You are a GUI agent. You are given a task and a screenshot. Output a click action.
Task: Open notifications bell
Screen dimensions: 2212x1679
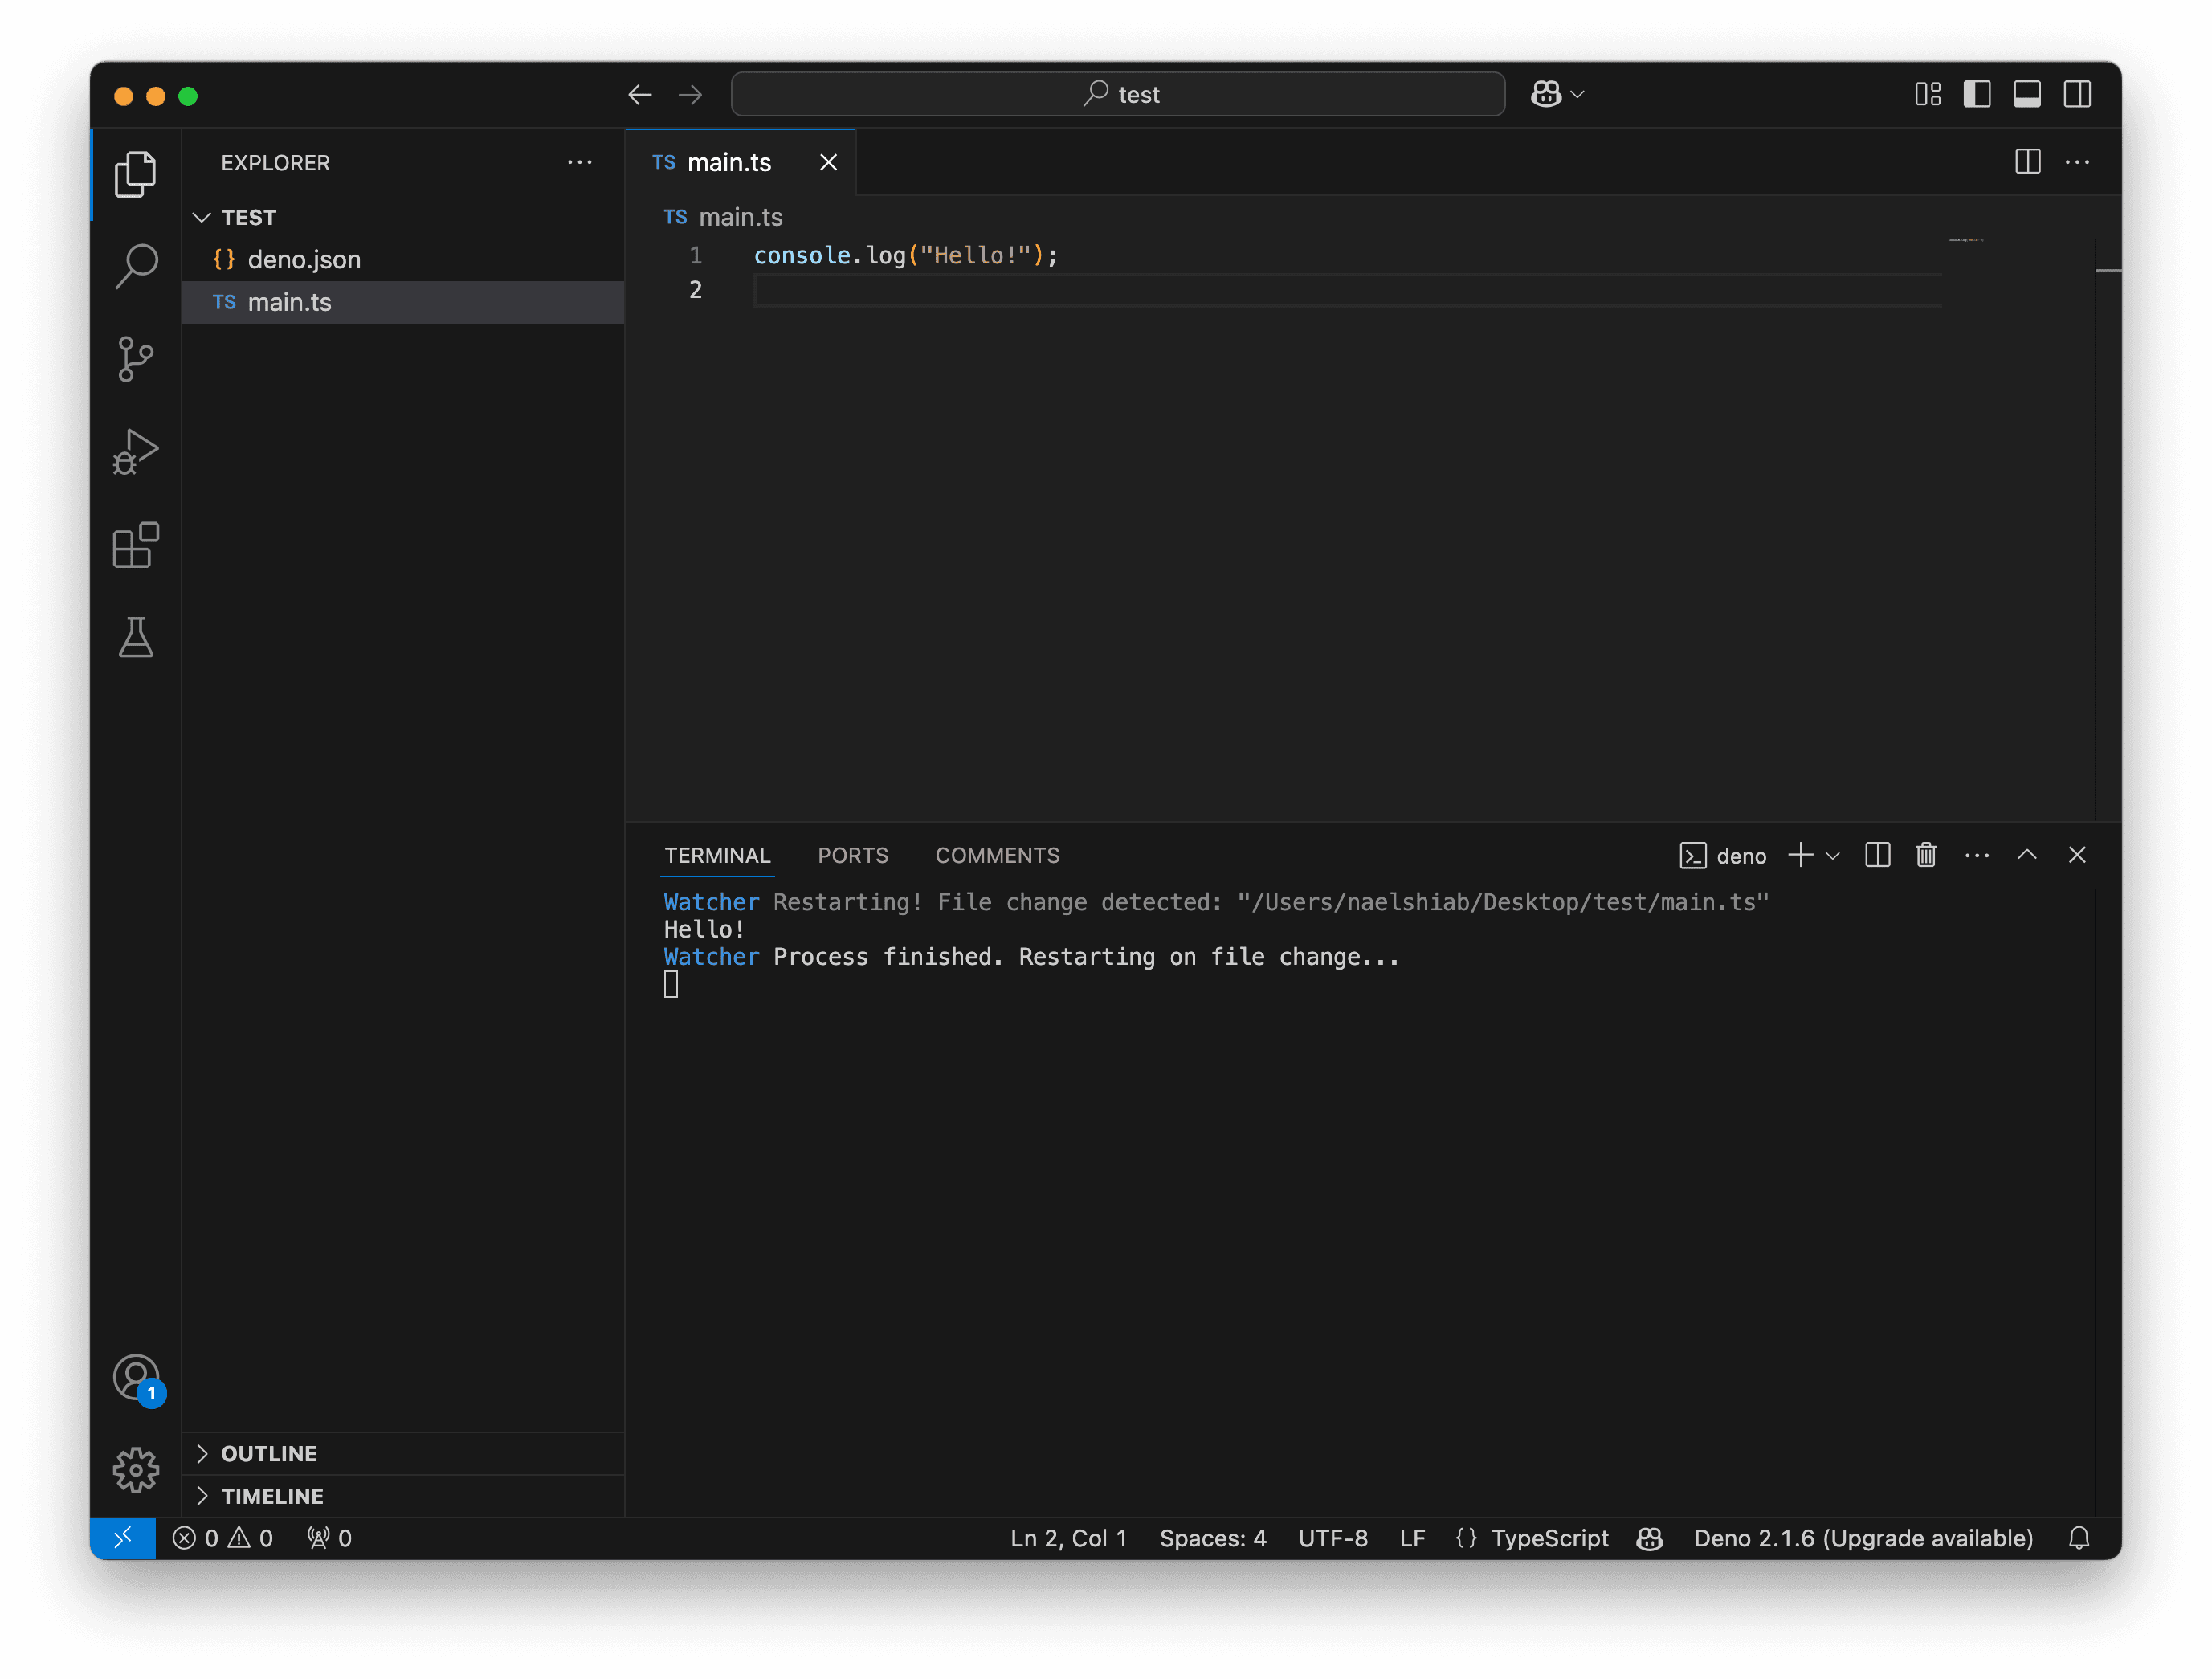point(2079,1538)
